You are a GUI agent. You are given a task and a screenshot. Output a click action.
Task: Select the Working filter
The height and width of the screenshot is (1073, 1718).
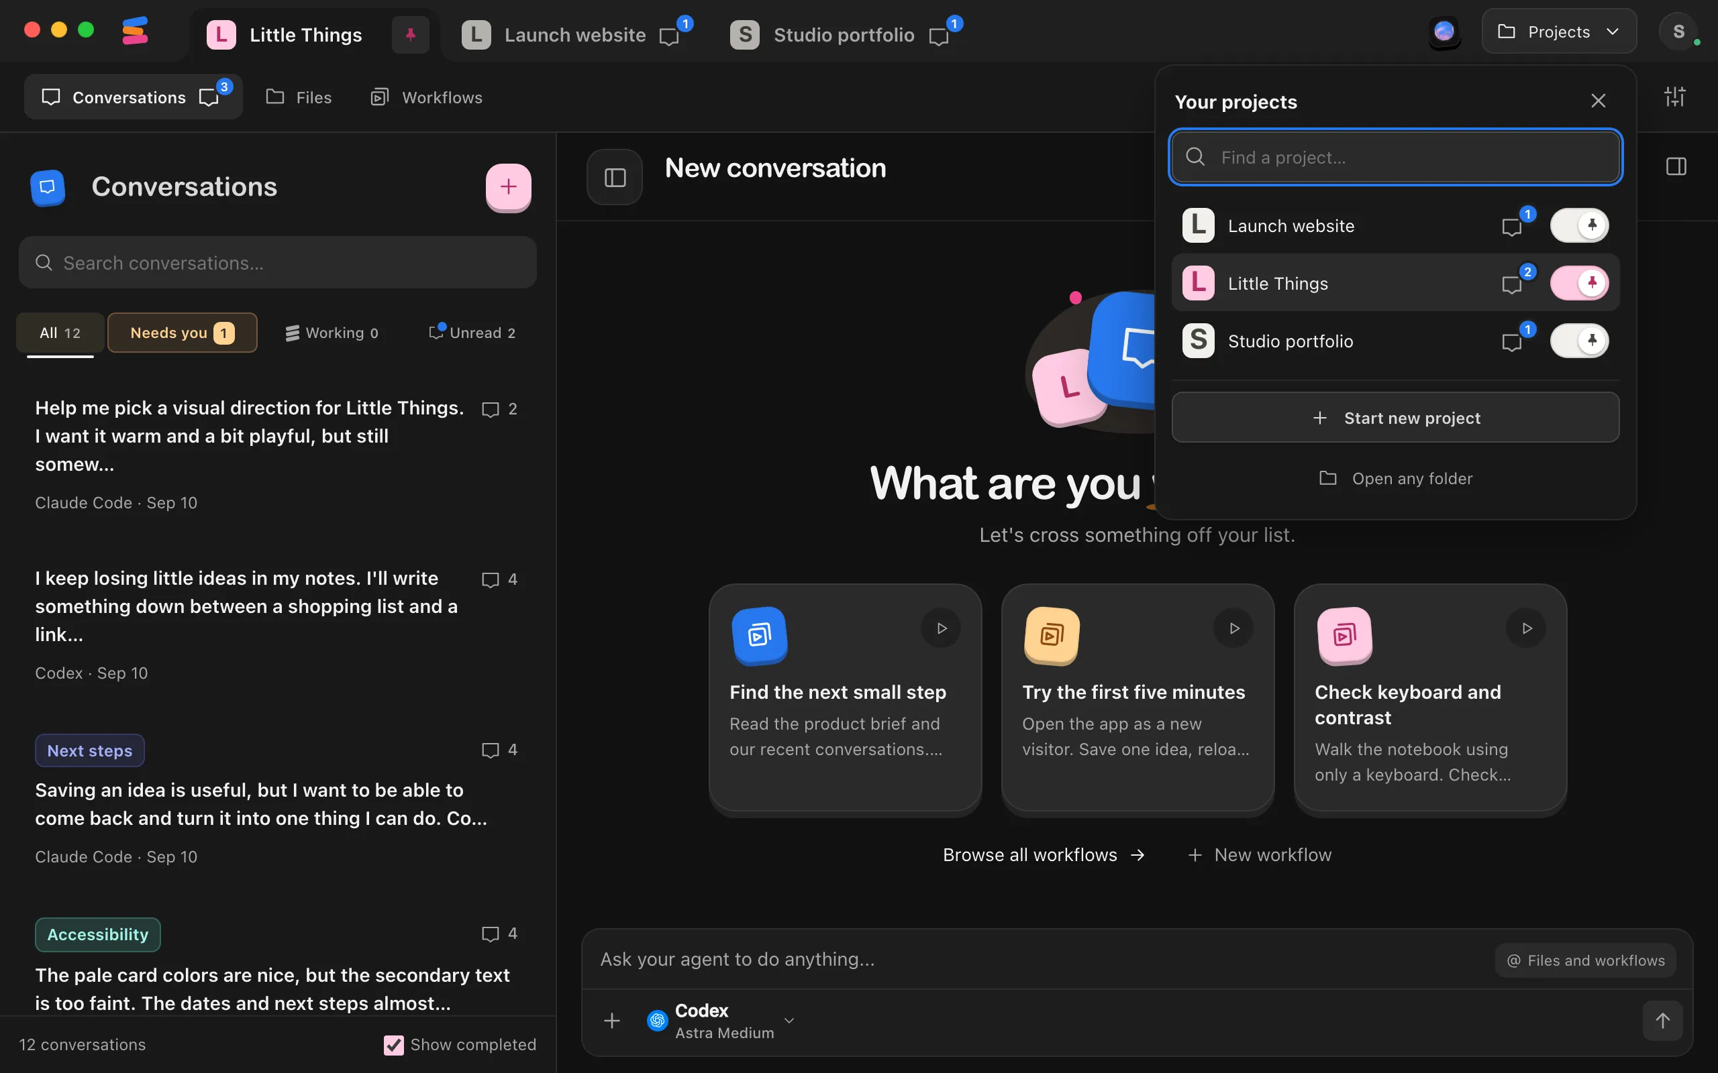(332, 333)
